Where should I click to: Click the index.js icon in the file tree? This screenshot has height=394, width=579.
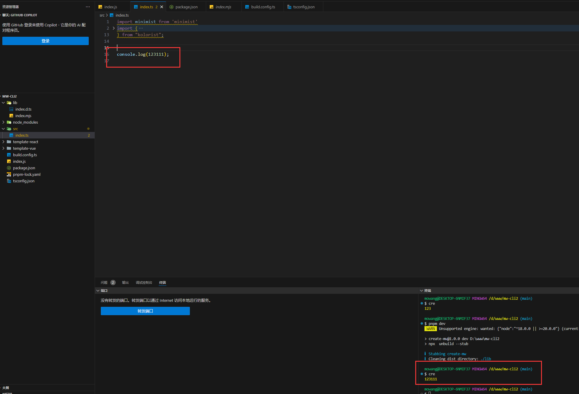click(x=9, y=161)
